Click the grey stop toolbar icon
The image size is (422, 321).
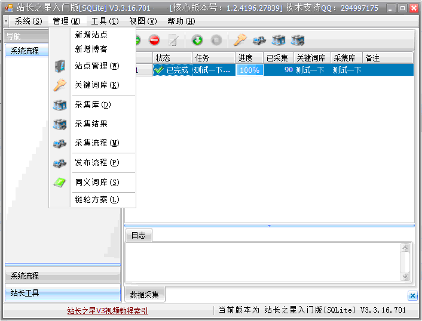coord(216,41)
